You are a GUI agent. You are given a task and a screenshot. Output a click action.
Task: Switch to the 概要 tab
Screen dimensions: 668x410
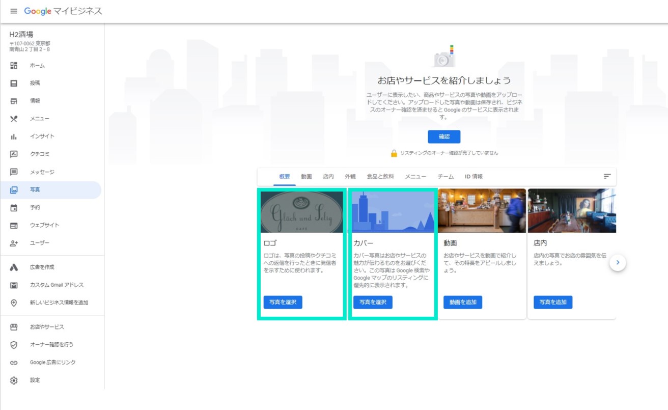pos(285,177)
